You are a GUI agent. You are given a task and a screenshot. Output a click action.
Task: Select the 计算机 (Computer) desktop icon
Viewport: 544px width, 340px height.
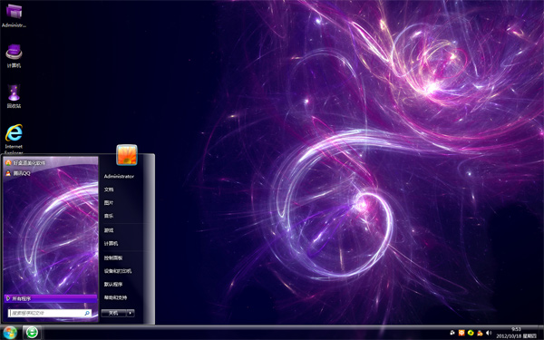point(14,55)
